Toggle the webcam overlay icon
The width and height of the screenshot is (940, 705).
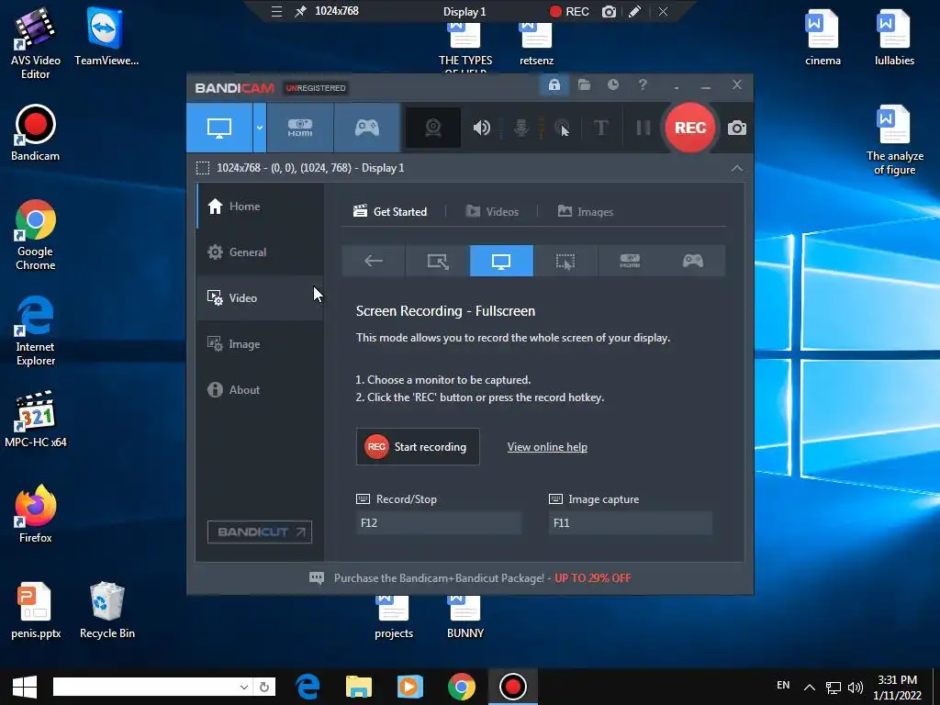point(433,128)
